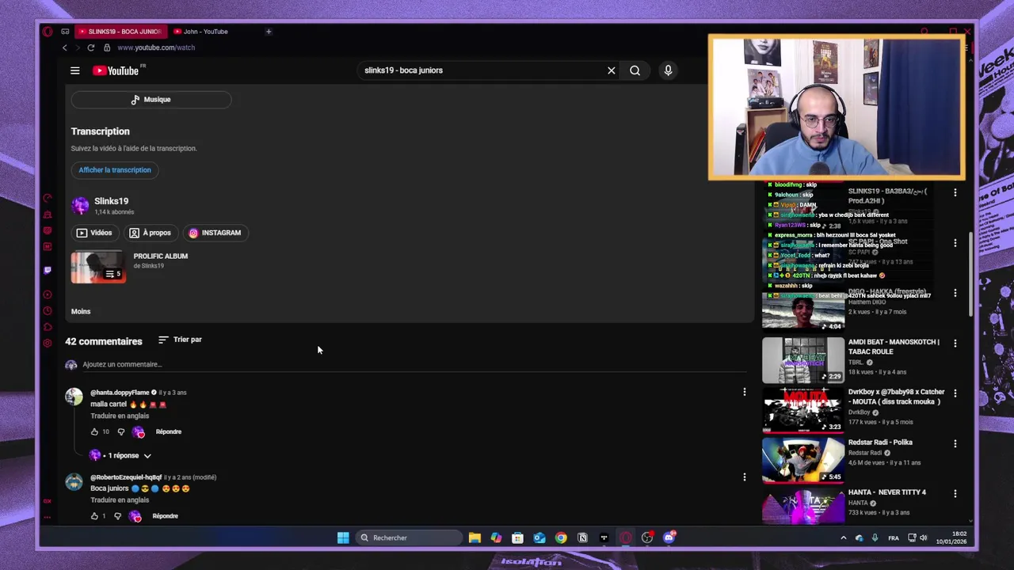Screen dimensions: 1014x570
Task: Open Microsoft Store from the taskbar
Action: [517, 538]
